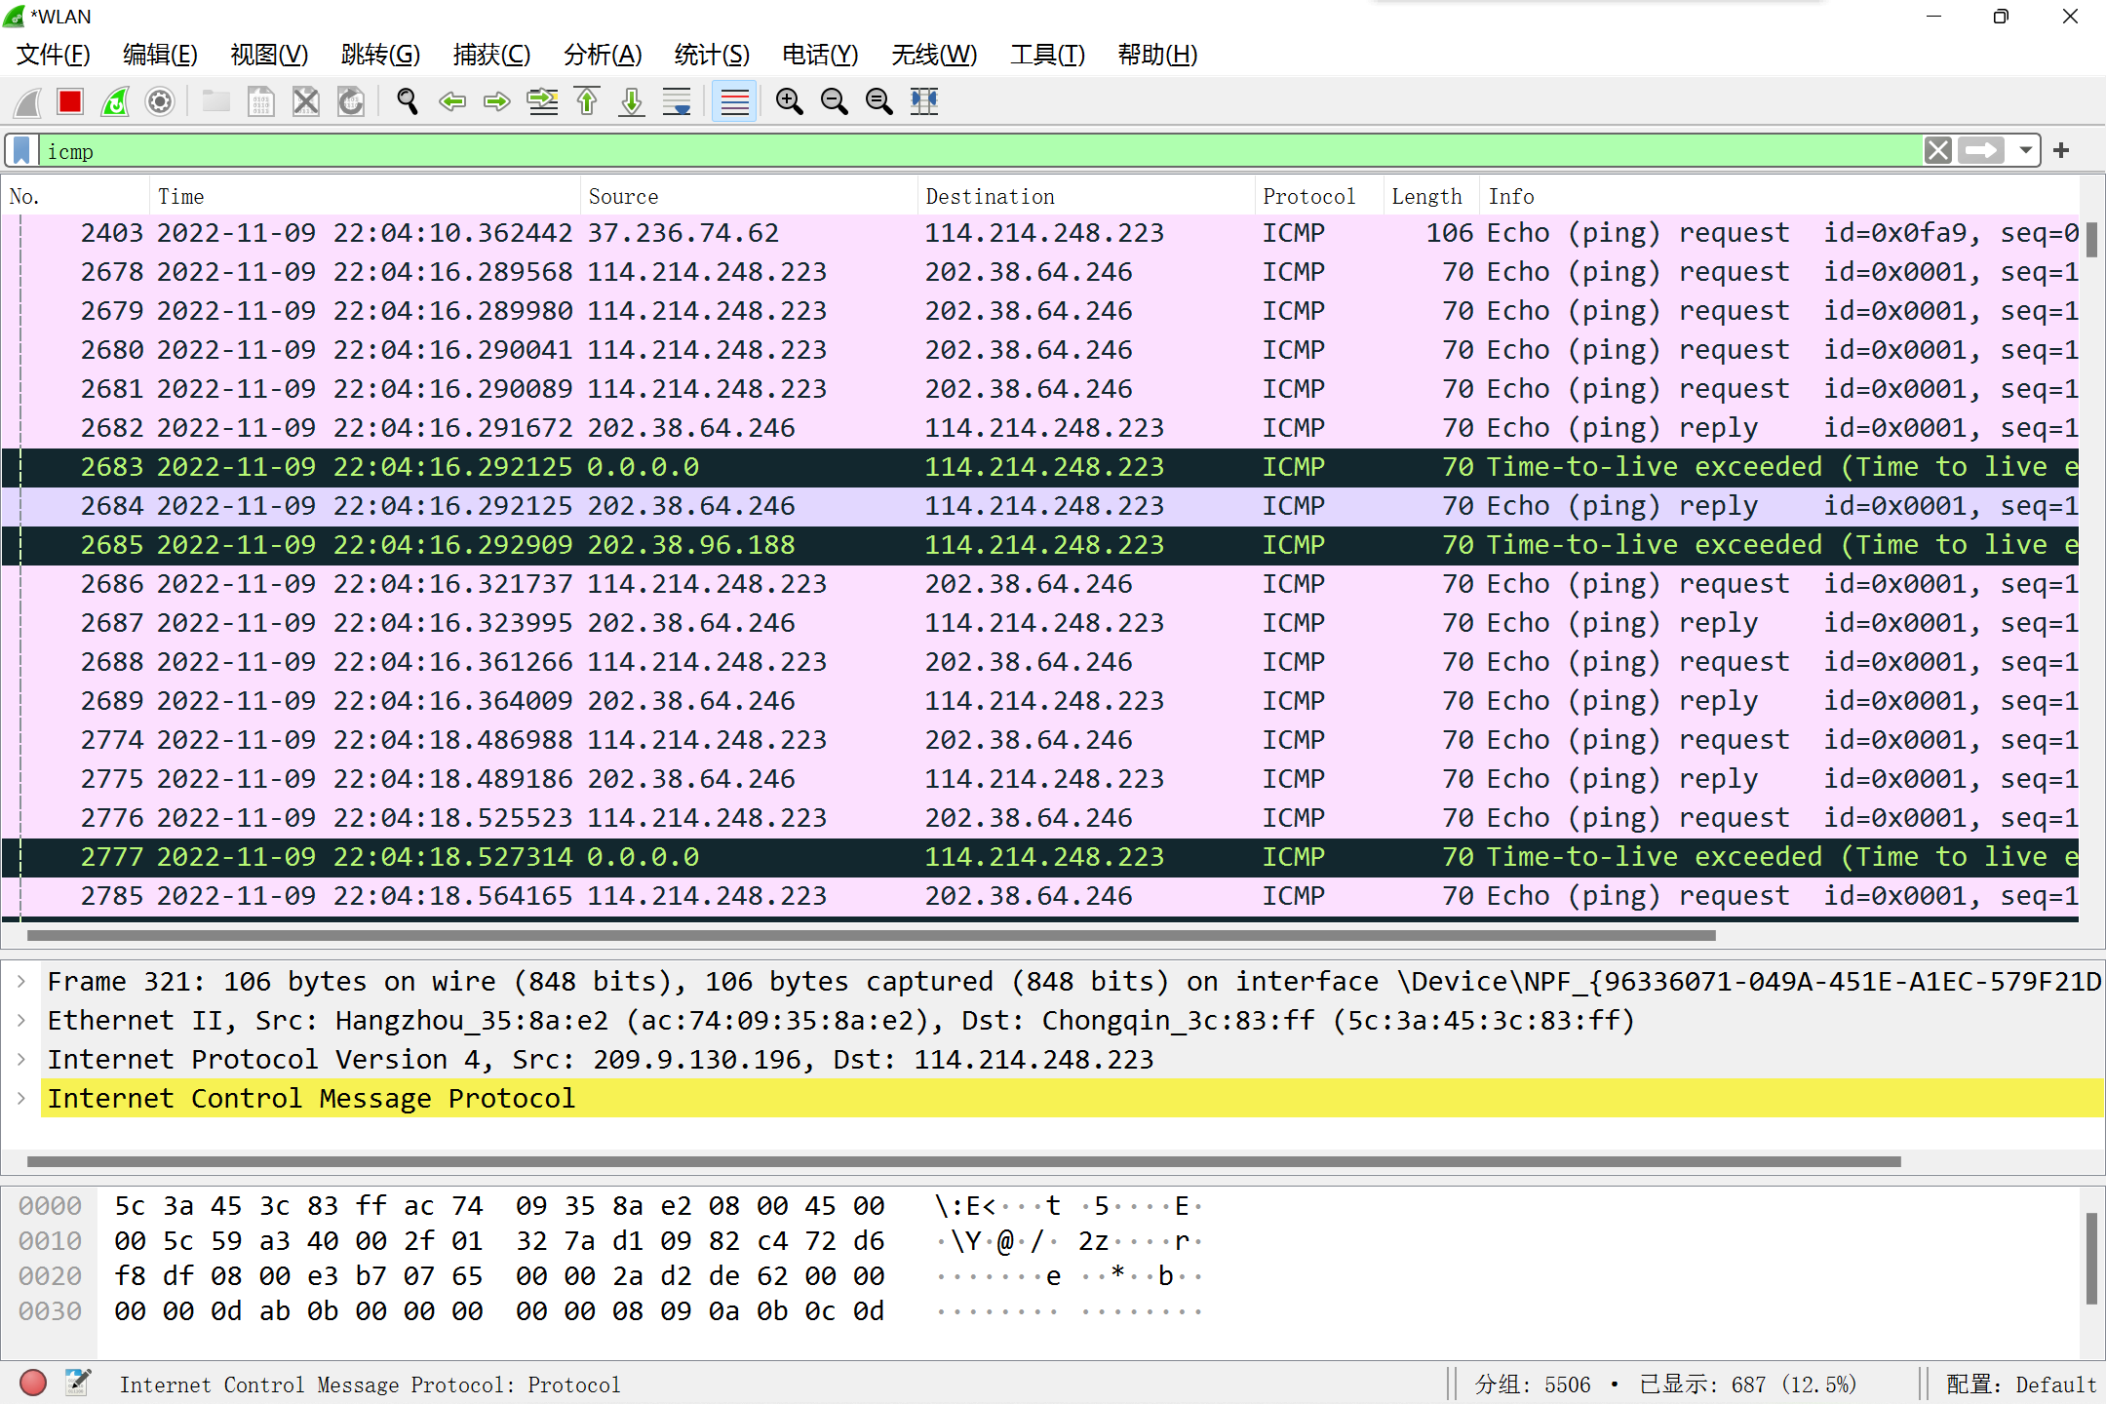Expand the Ethernet II details row
Viewport: 2106px width, 1404px height.
(x=21, y=1020)
